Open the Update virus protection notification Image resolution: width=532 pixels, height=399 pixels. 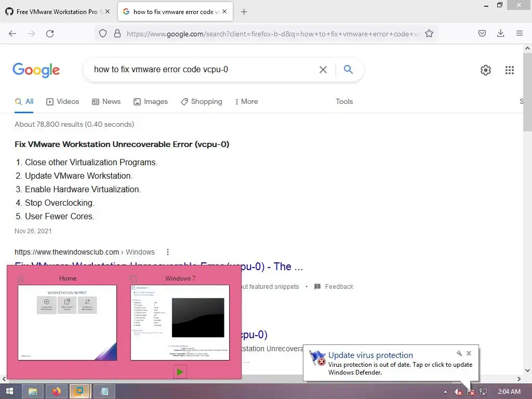pyautogui.click(x=370, y=355)
